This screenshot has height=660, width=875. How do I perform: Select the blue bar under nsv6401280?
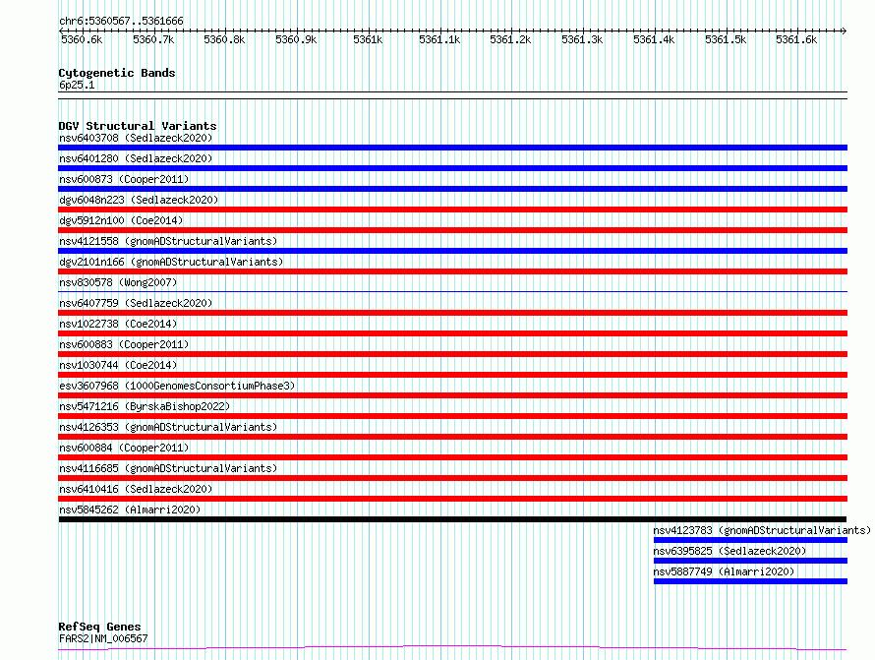(x=452, y=168)
